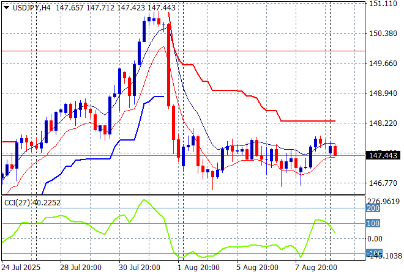
Task: Select the 30 Jul 20:00 time label
Action: pyautogui.click(x=140, y=268)
